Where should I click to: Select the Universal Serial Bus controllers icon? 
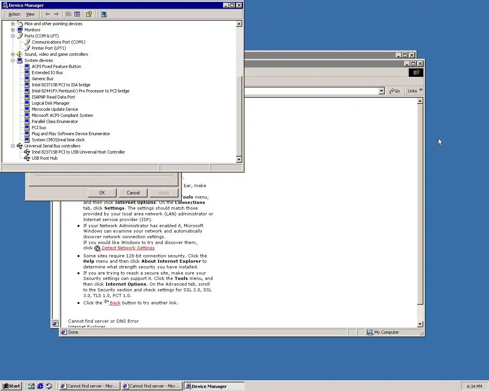tap(20, 146)
